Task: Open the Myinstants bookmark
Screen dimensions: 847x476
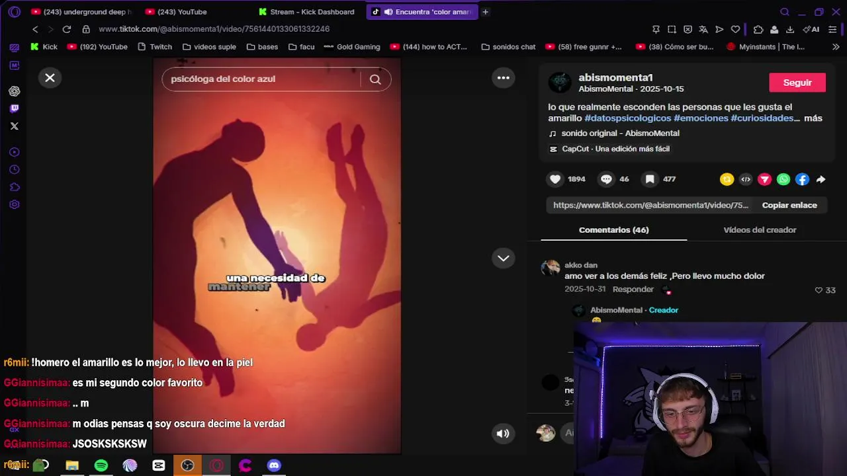Action: (766, 47)
